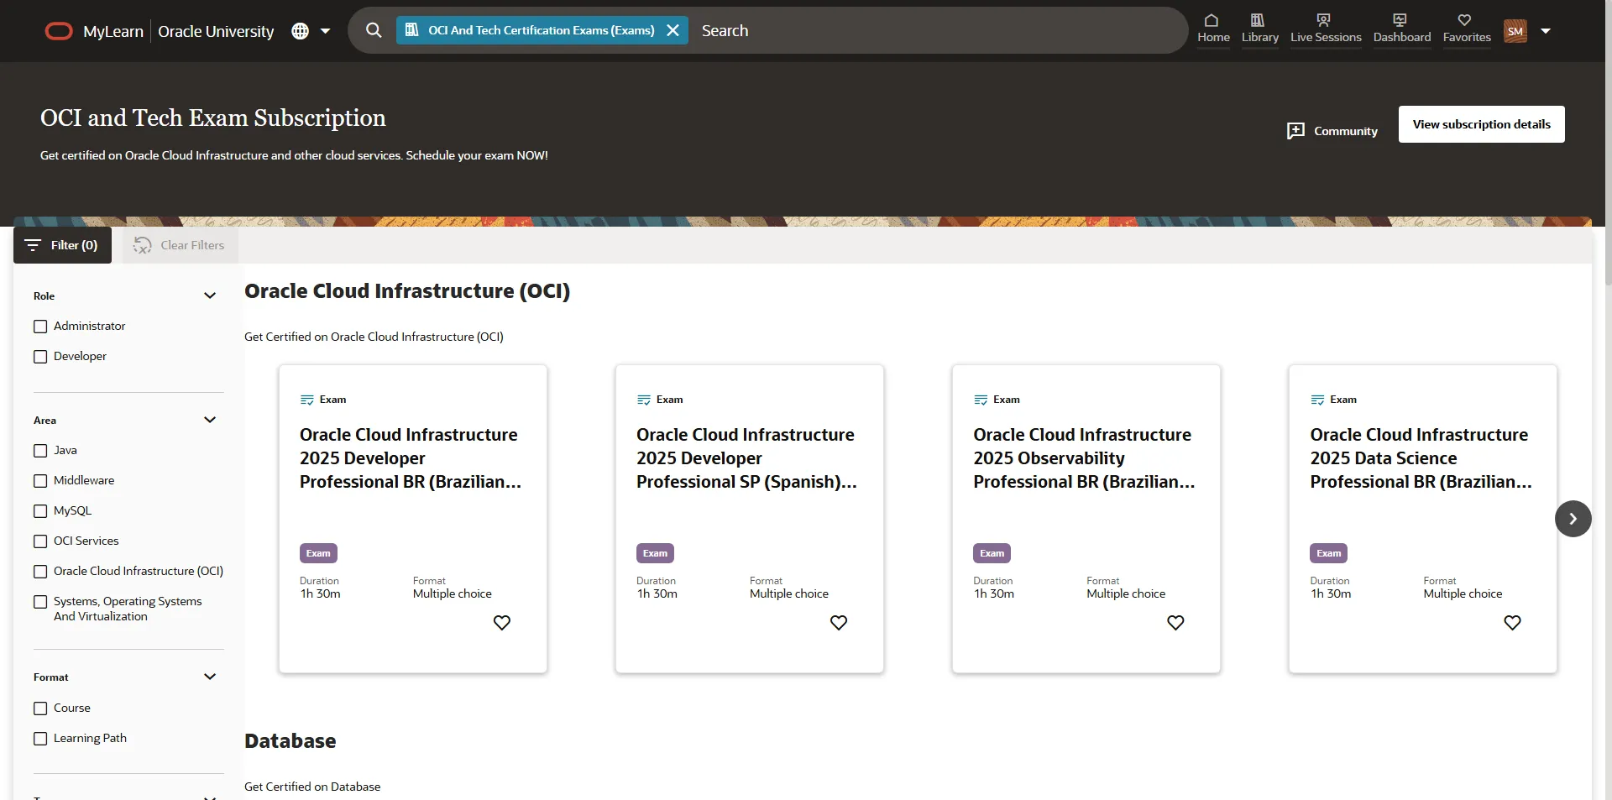This screenshot has width=1612, height=800.
Task: Collapse the Role filter section
Action: [210, 295]
